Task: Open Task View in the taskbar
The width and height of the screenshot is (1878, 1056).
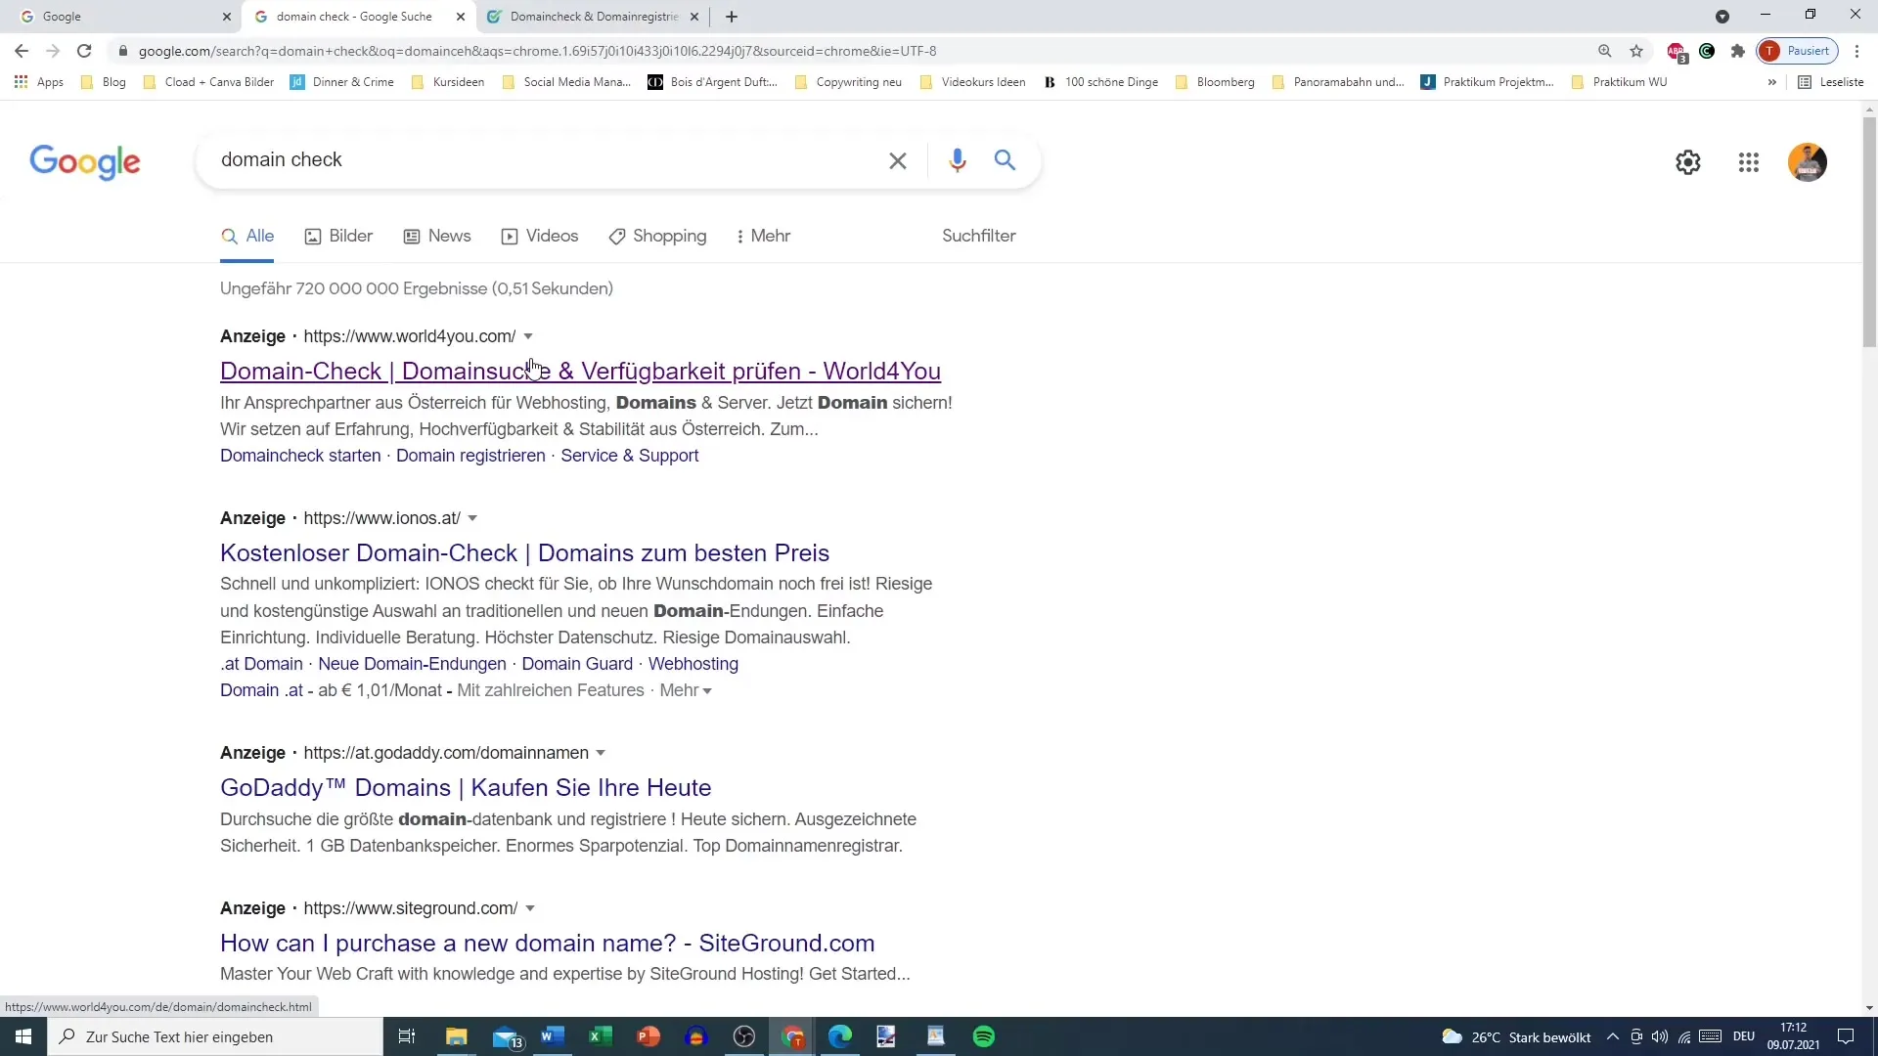Action: tap(407, 1036)
